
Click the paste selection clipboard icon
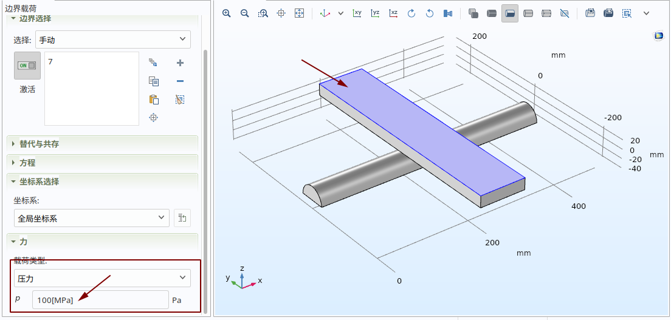click(x=154, y=100)
